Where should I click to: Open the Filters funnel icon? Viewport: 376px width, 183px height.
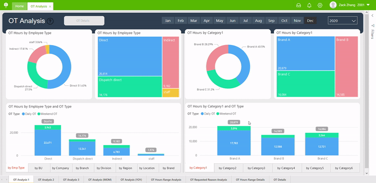372,26
